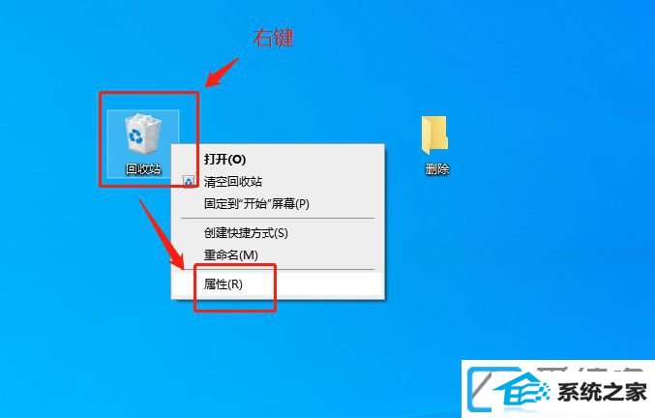
Task: Click the red arrow pointing to 属性
Action: (162, 234)
